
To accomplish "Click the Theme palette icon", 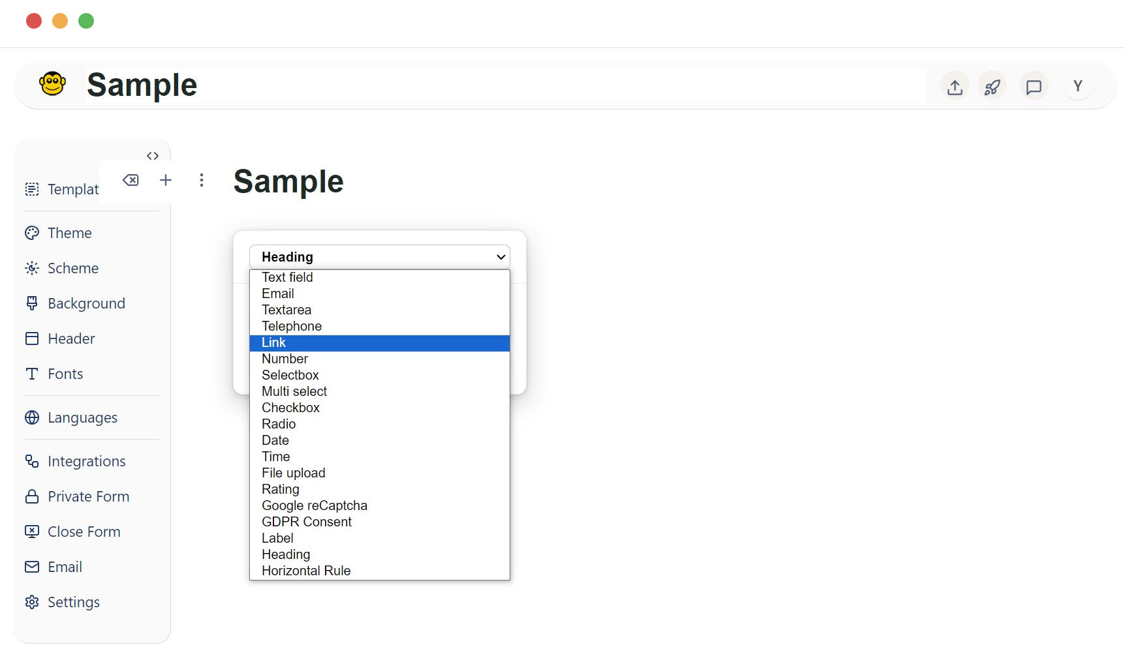I will click(x=32, y=233).
